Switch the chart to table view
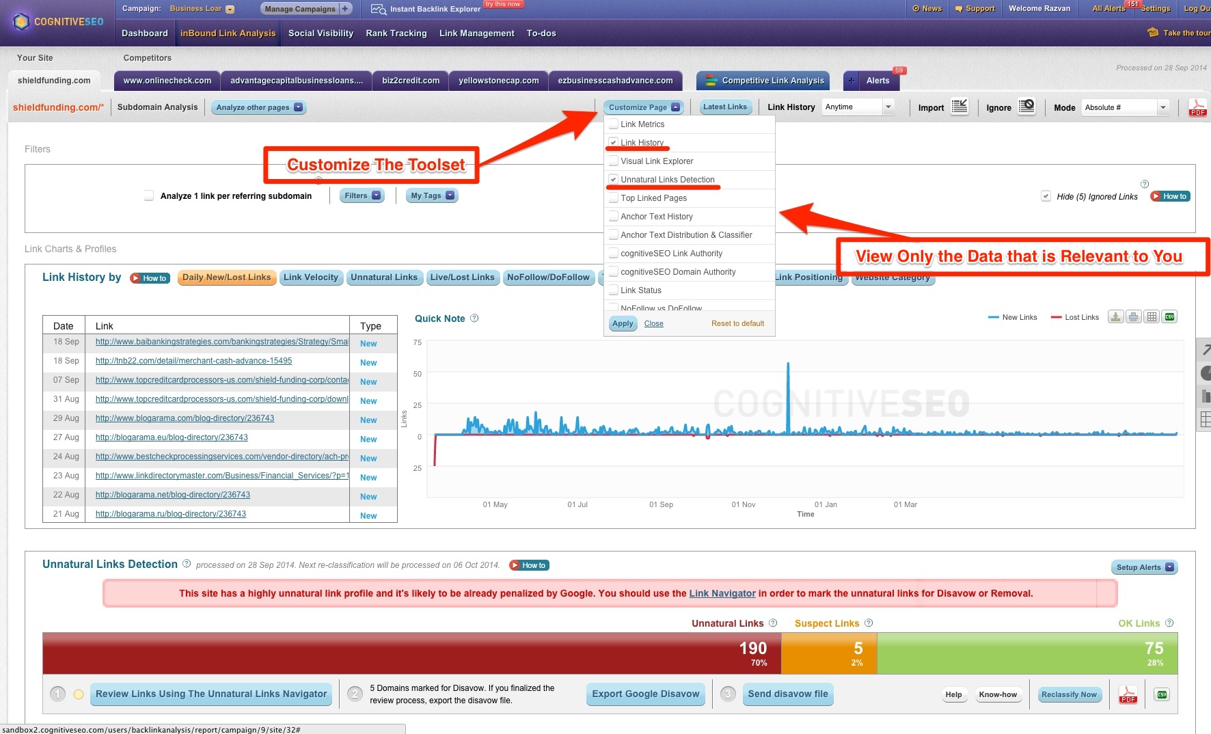Screen dimensions: 1211x734 [1152, 316]
